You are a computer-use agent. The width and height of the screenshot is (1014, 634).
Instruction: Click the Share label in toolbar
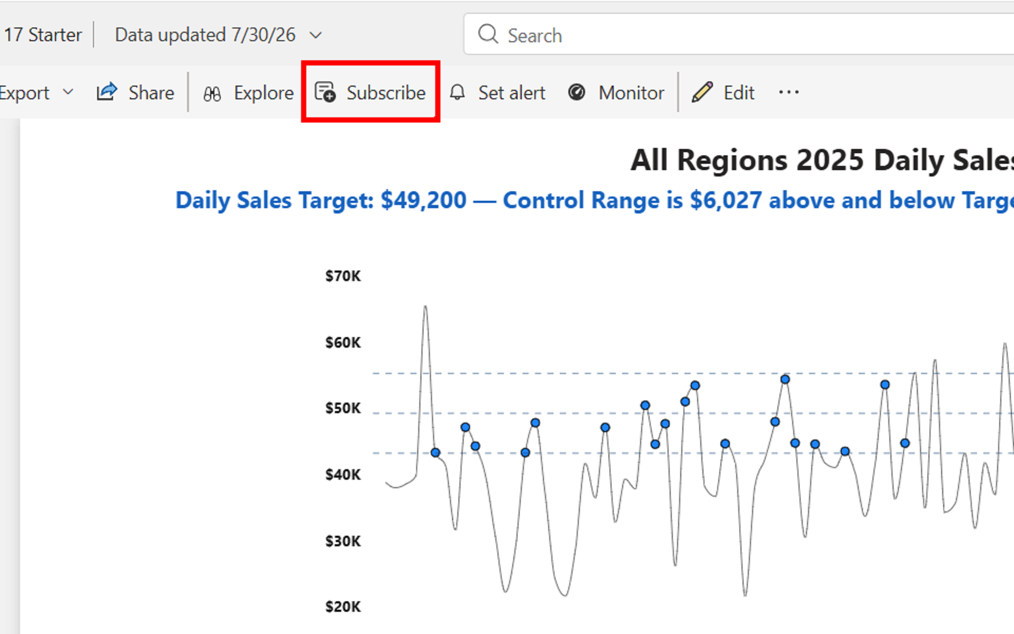coord(151,92)
